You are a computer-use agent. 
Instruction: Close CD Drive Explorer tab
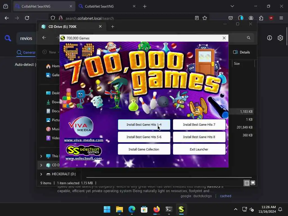coord(100,26)
